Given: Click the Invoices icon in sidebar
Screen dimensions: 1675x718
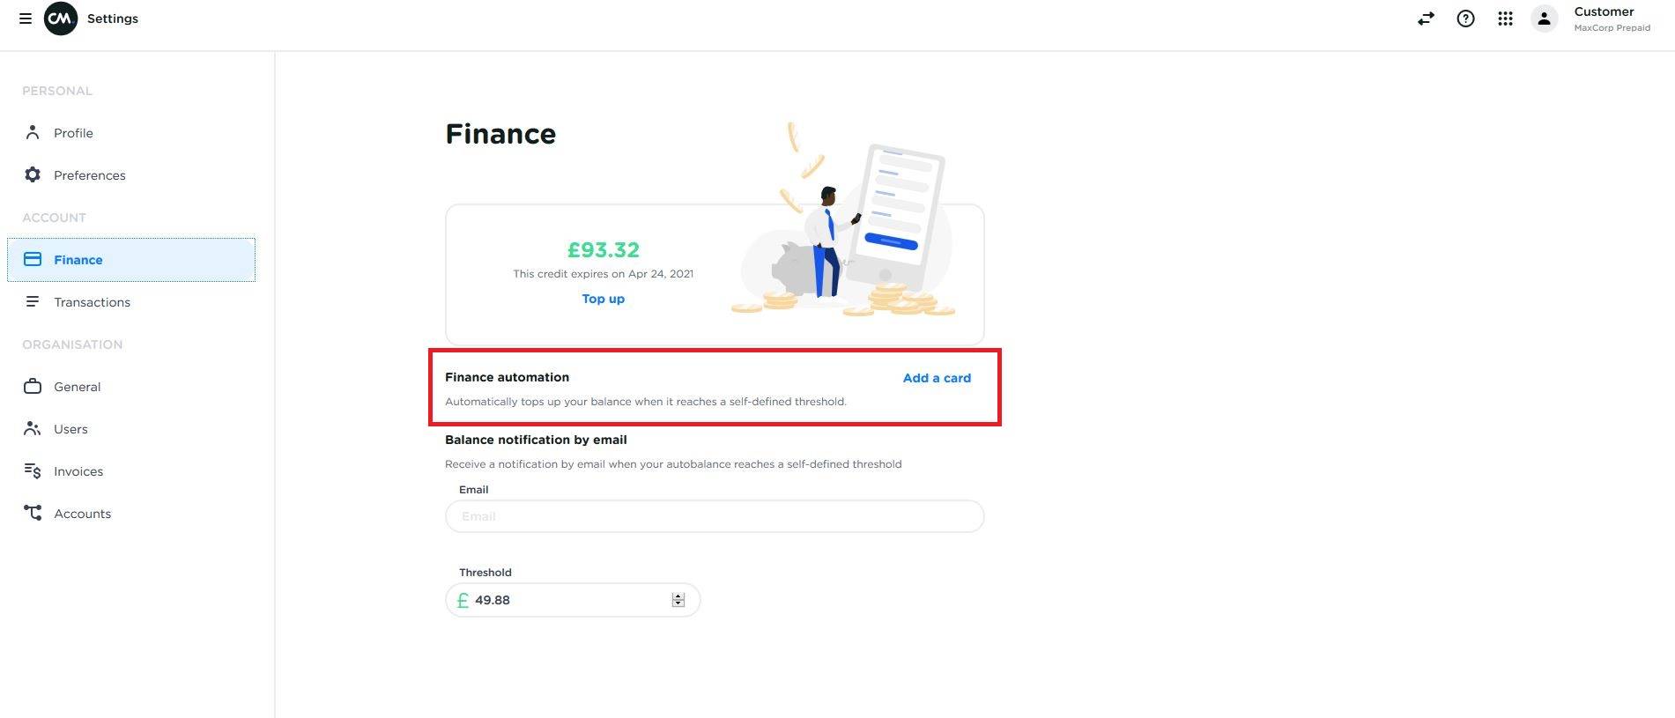Looking at the screenshot, I should point(33,470).
